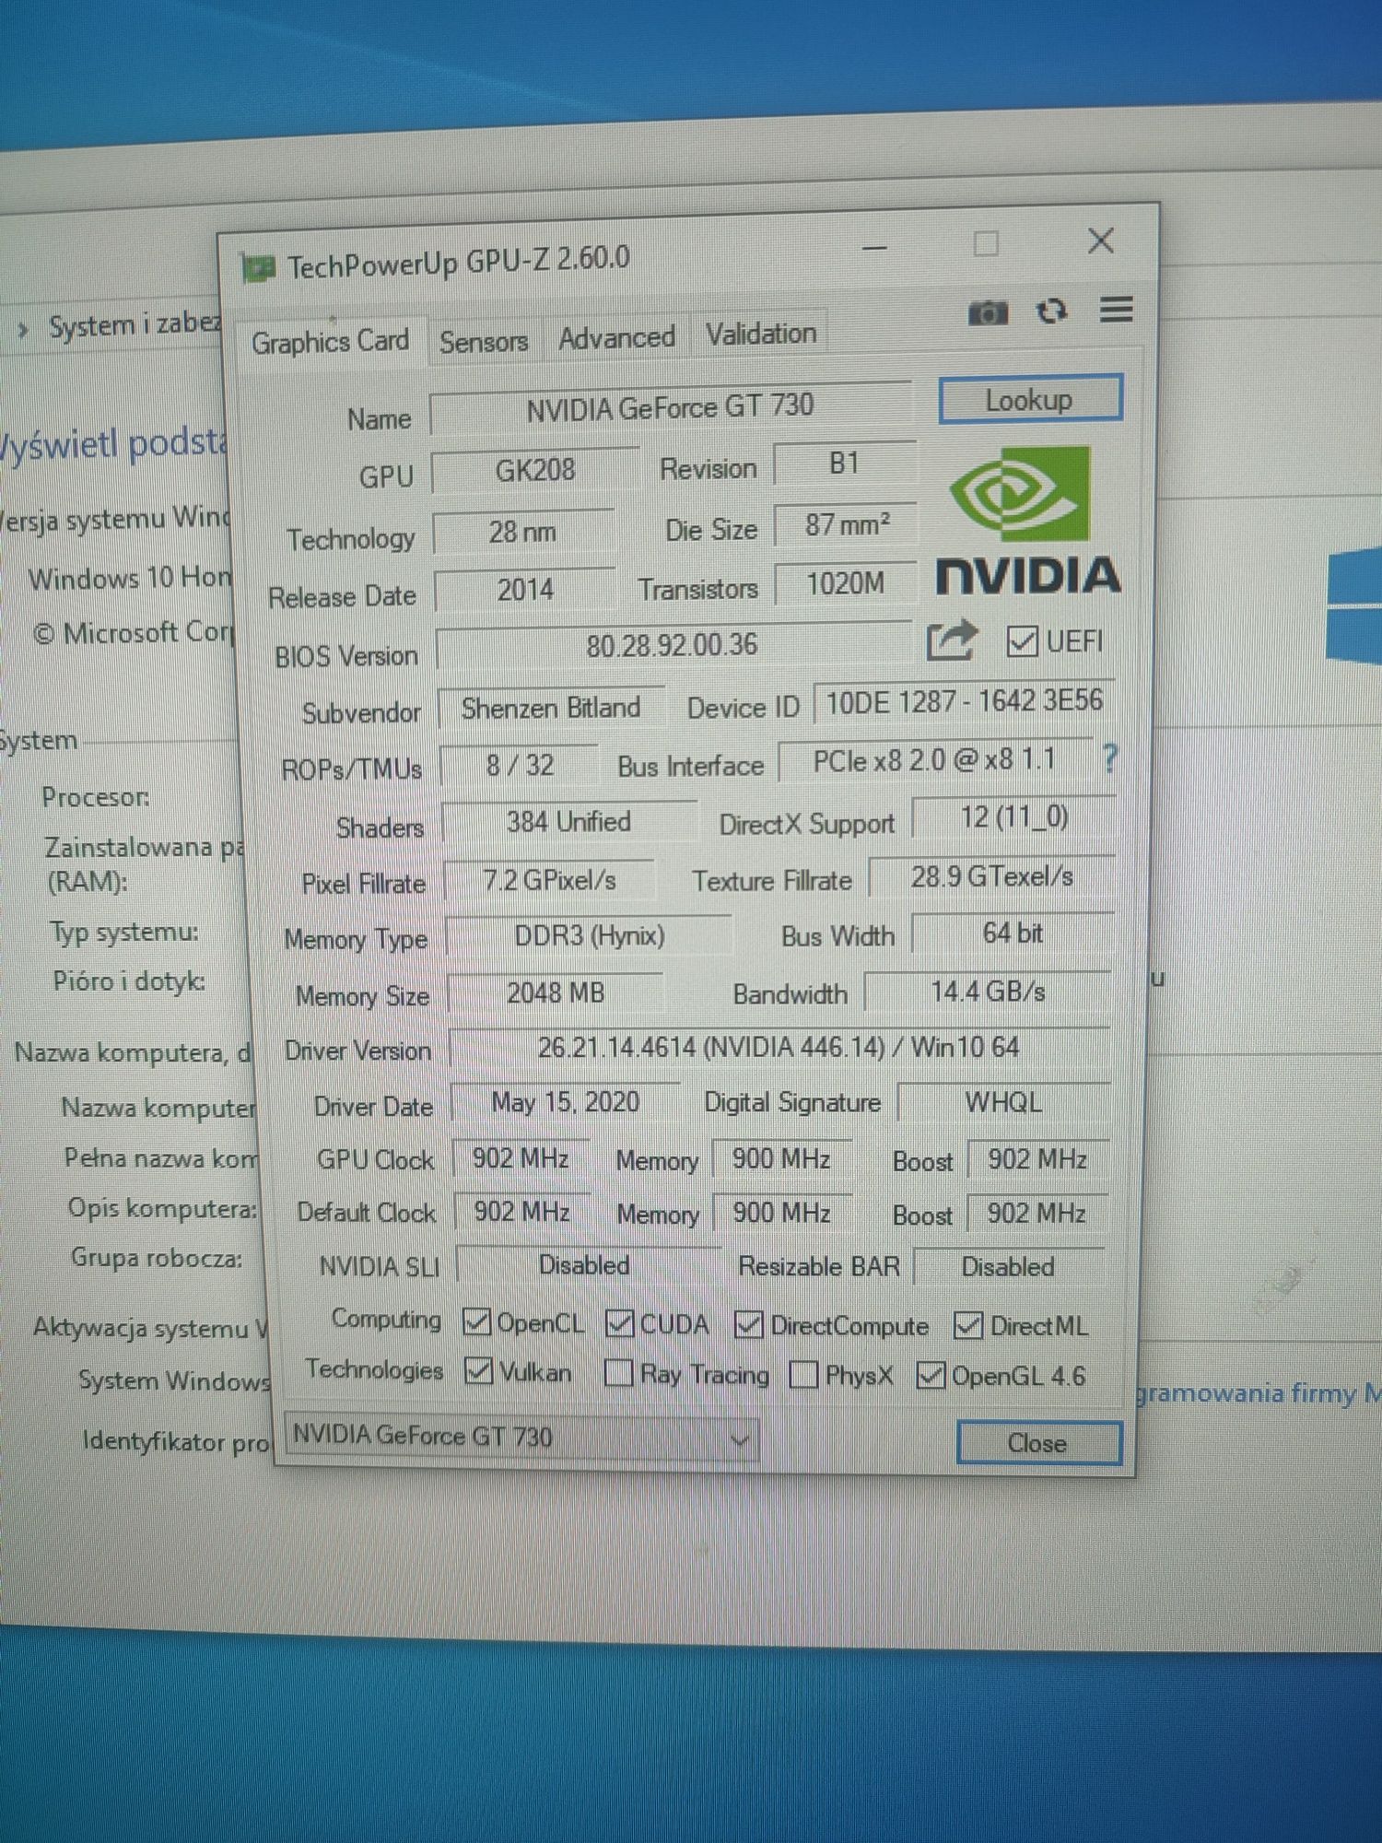Switch to the Sensors tab

[483, 342]
